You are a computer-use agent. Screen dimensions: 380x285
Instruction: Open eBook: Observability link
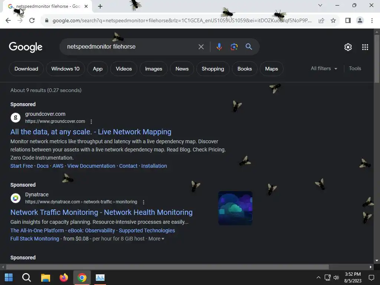[x=91, y=230]
